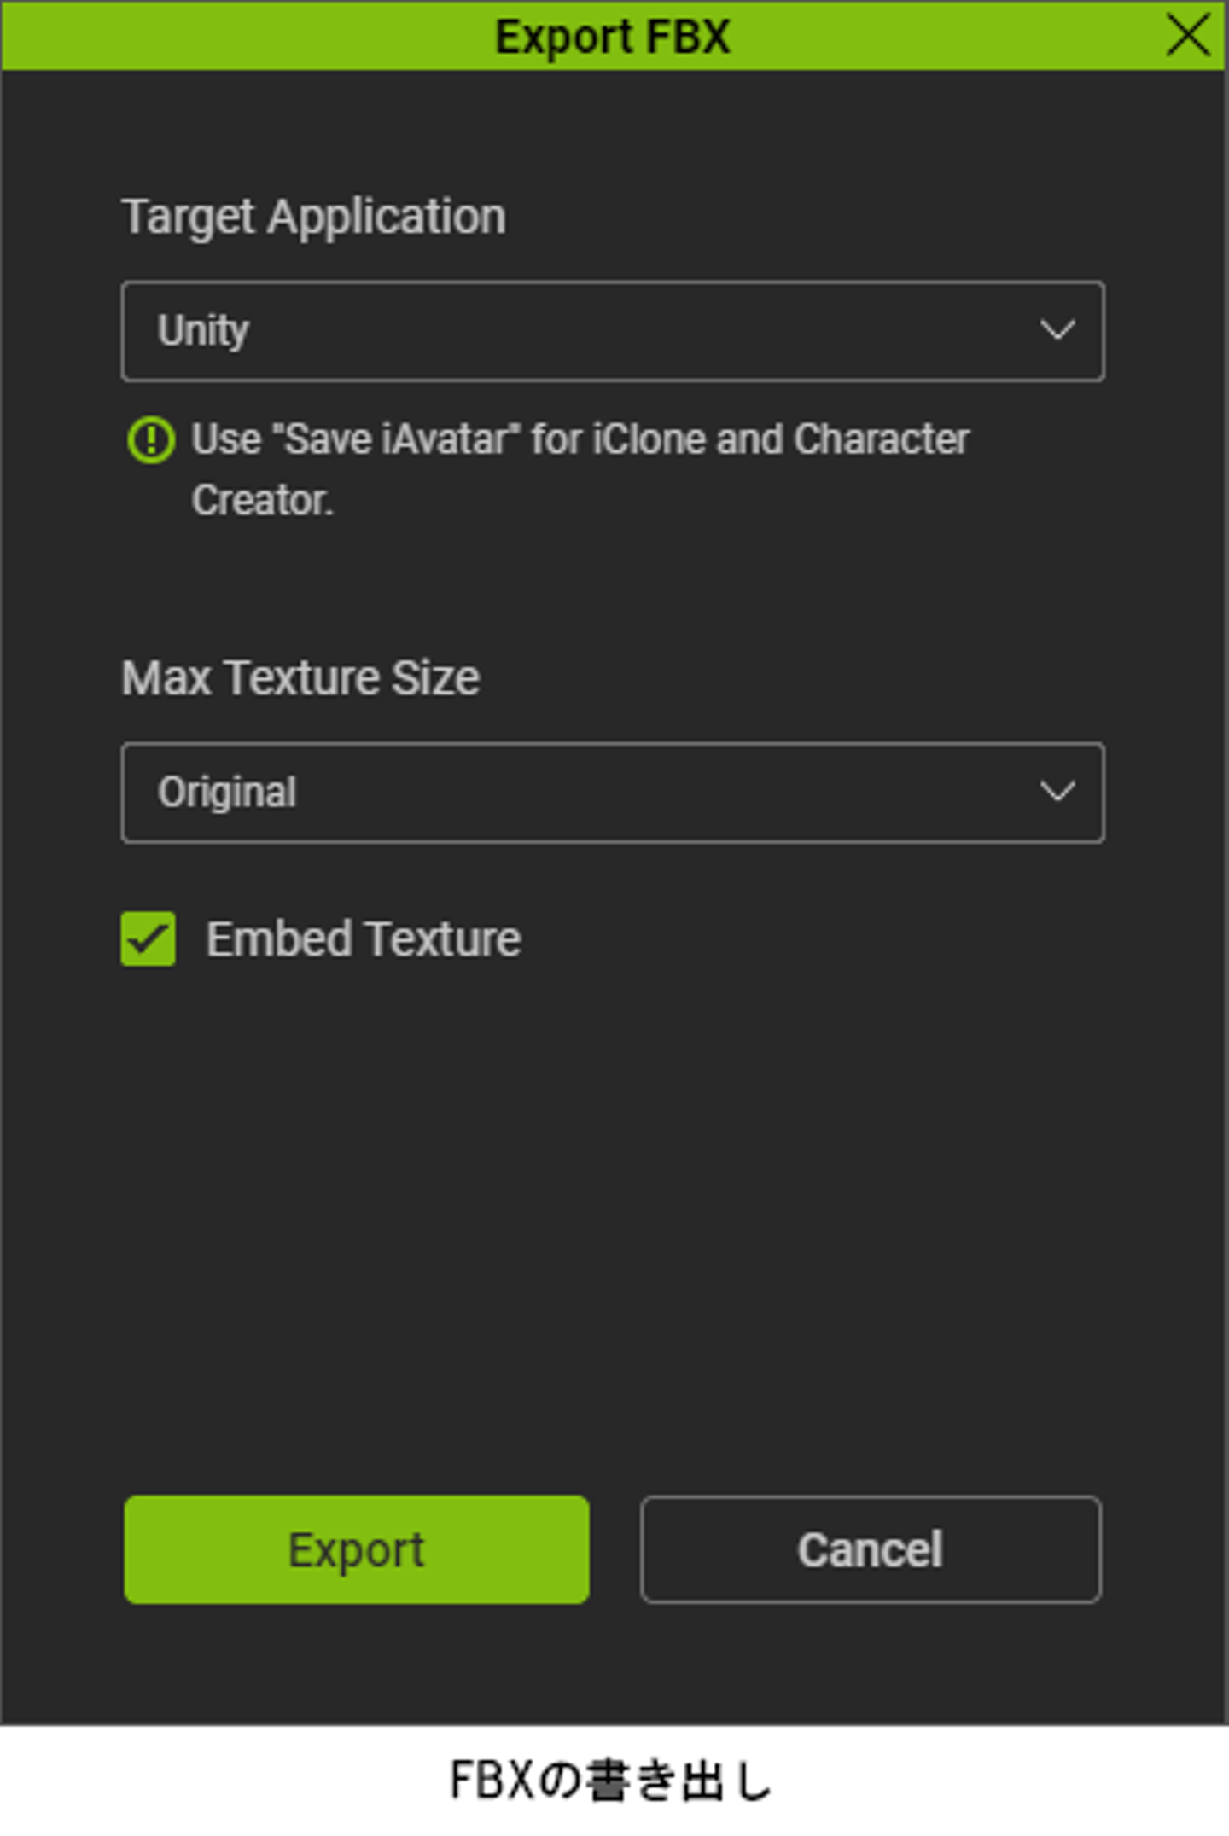Screen dimensions: 1229x1836
Task: Click the Max Texture Size chevron arrow
Action: pyautogui.click(x=1057, y=792)
